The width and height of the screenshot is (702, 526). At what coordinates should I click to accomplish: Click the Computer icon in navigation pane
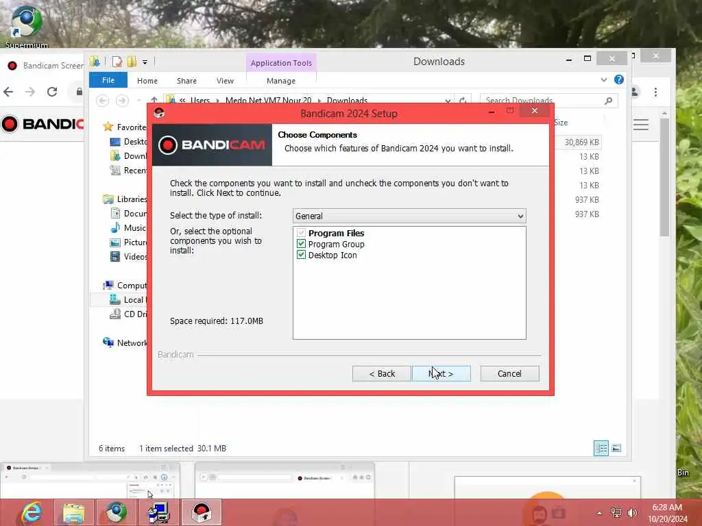tap(108, 285)
